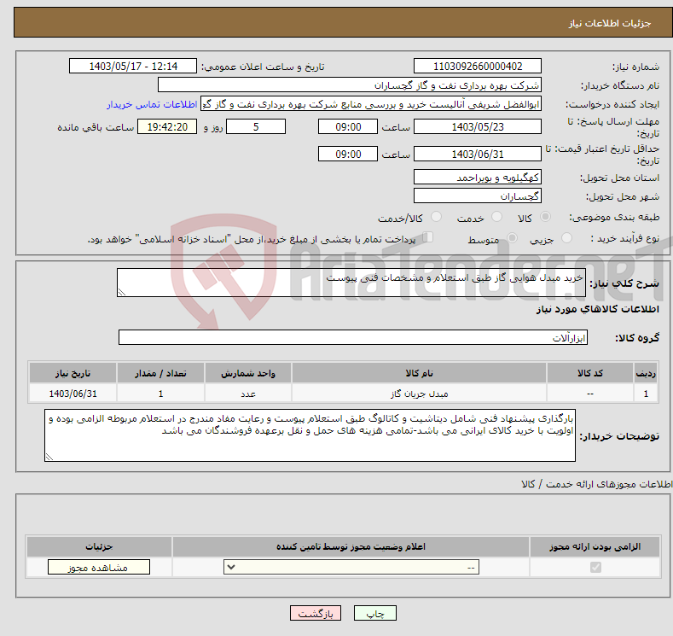Click the بازگشت back button

tap(316, 613)
